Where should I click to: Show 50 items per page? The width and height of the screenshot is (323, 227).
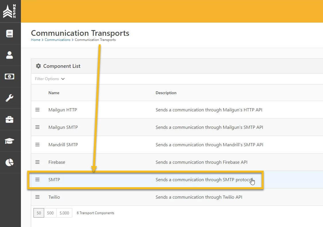click(x=39, y=213)
